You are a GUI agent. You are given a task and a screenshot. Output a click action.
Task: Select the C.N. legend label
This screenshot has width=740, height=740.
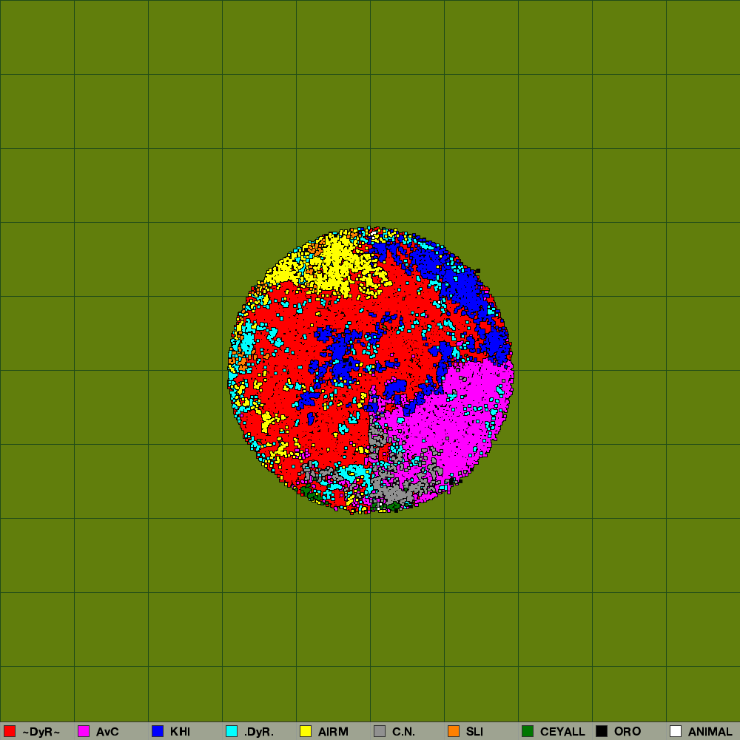tap(403, 732)
